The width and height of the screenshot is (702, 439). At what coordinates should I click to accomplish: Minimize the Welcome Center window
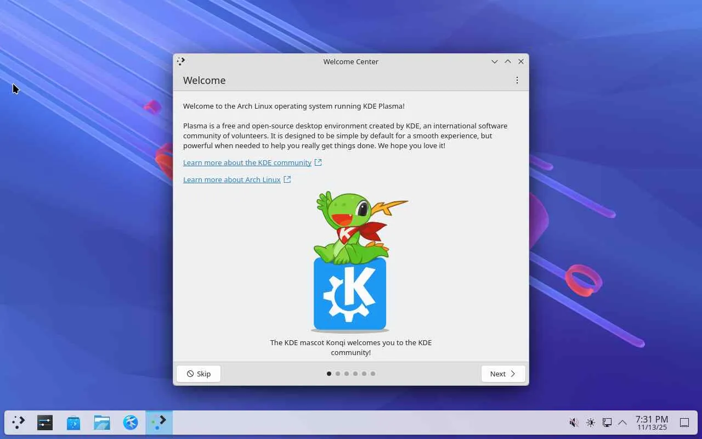point(495,61)
